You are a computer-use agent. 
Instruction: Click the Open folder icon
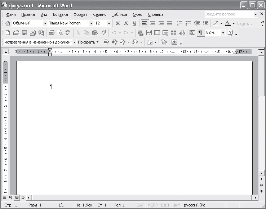(16, 33)
